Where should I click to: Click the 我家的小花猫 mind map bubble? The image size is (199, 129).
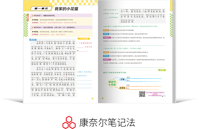(x=112, y=83)
